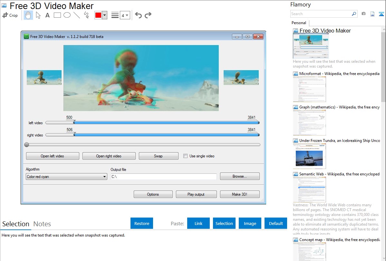386x261 pixels.
Task: Switch to the Notes tab
Action: [42, 224]
